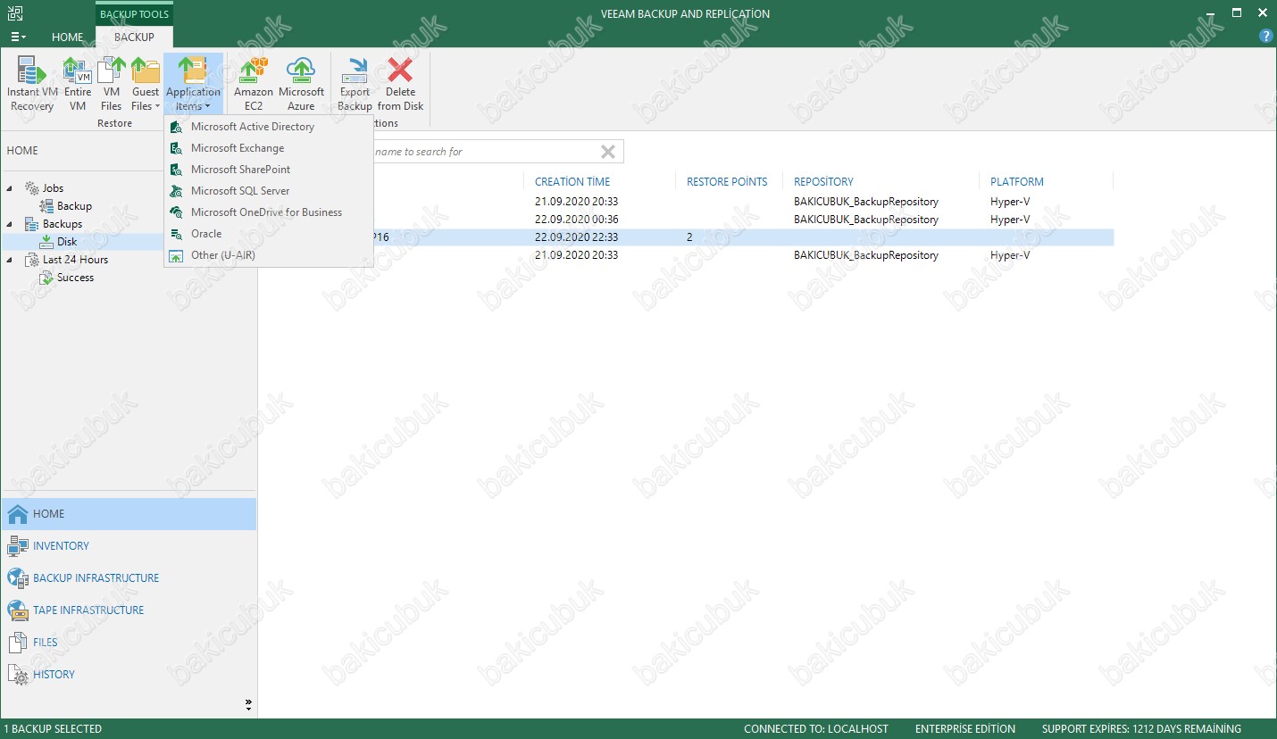Open the help question mark icon
This screenshot has width=1277, height=739.
click(x=1265, y=37)
